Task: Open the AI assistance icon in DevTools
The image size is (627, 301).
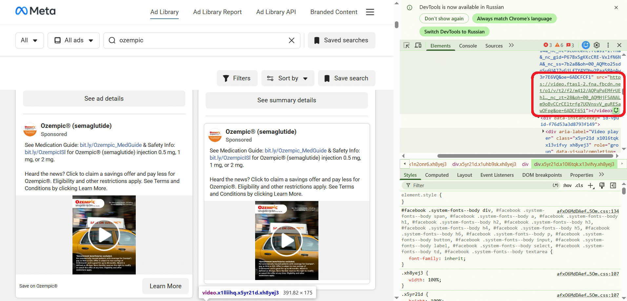Action: pos(586,45)
